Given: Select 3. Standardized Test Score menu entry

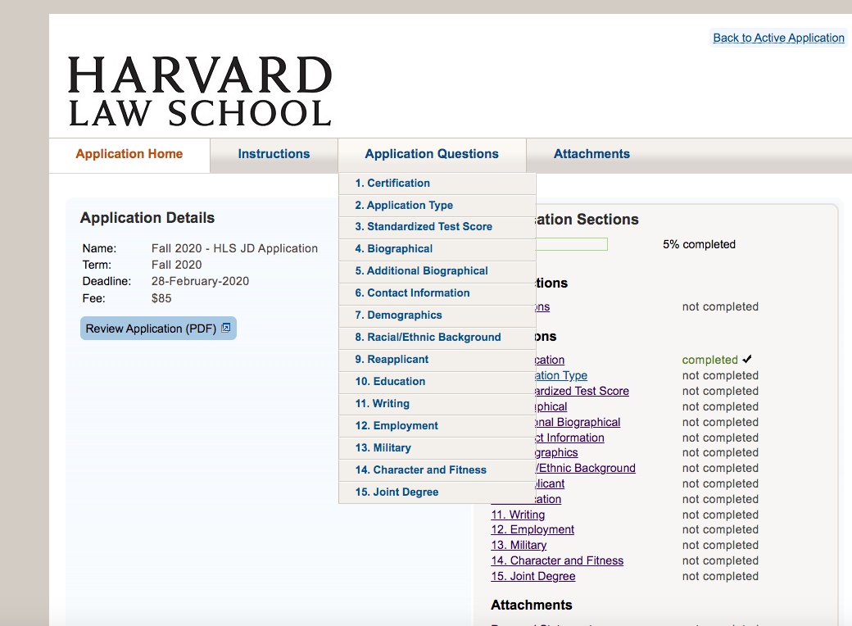Looking at the screenshot, I should coord(437,227).
